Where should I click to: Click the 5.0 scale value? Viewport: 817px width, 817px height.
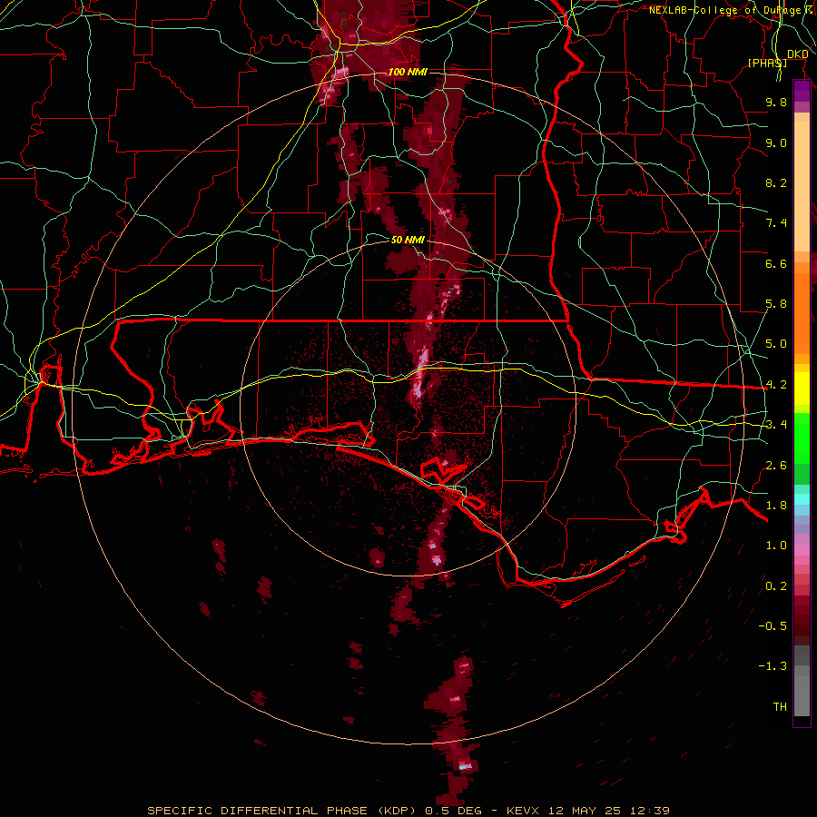tap(776, 344)
